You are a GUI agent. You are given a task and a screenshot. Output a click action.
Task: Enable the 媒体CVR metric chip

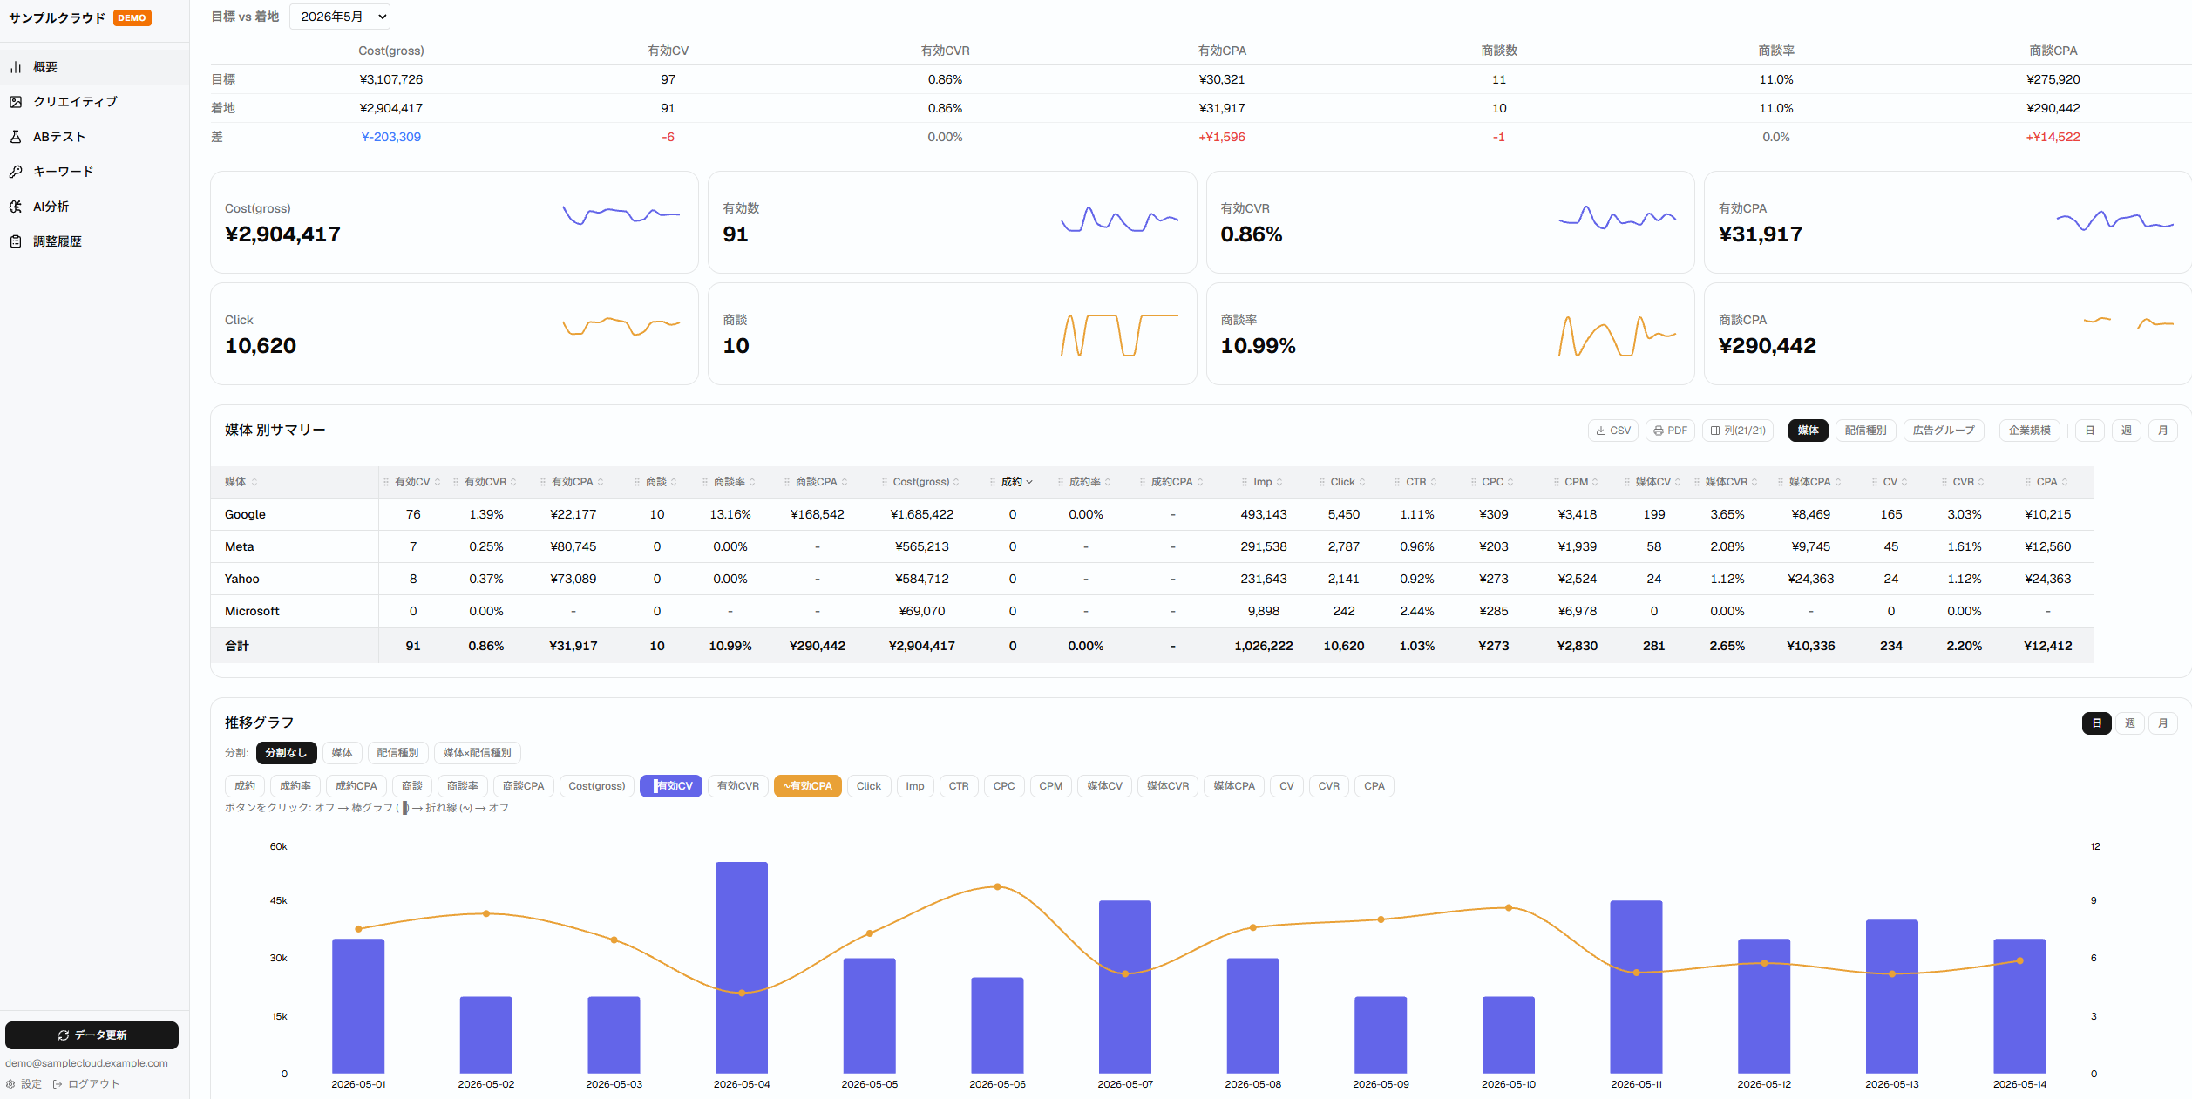coord(1168,786)
